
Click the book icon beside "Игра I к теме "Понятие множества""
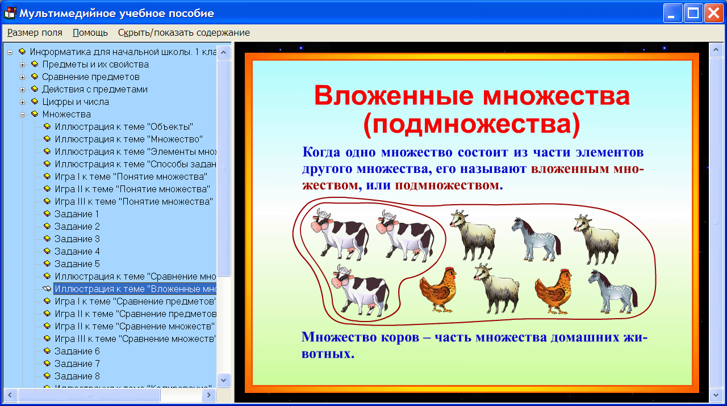pyautogui.click(x=46, y=177)
